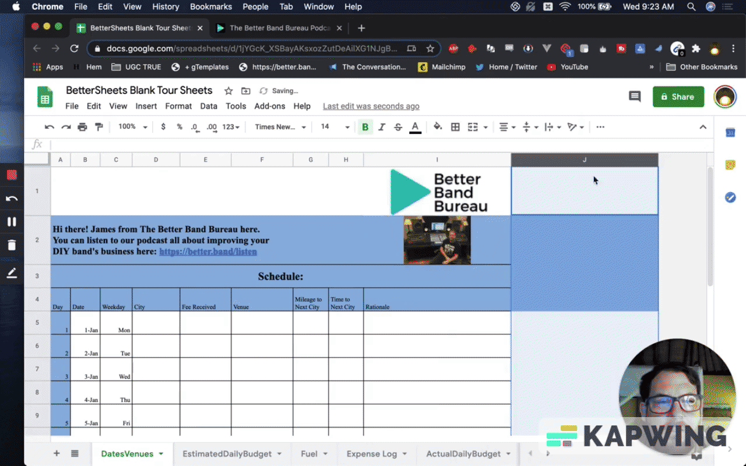Open the Fuel tab dropdown arrow
Screen dimensions: 746x466
(325, 454)
